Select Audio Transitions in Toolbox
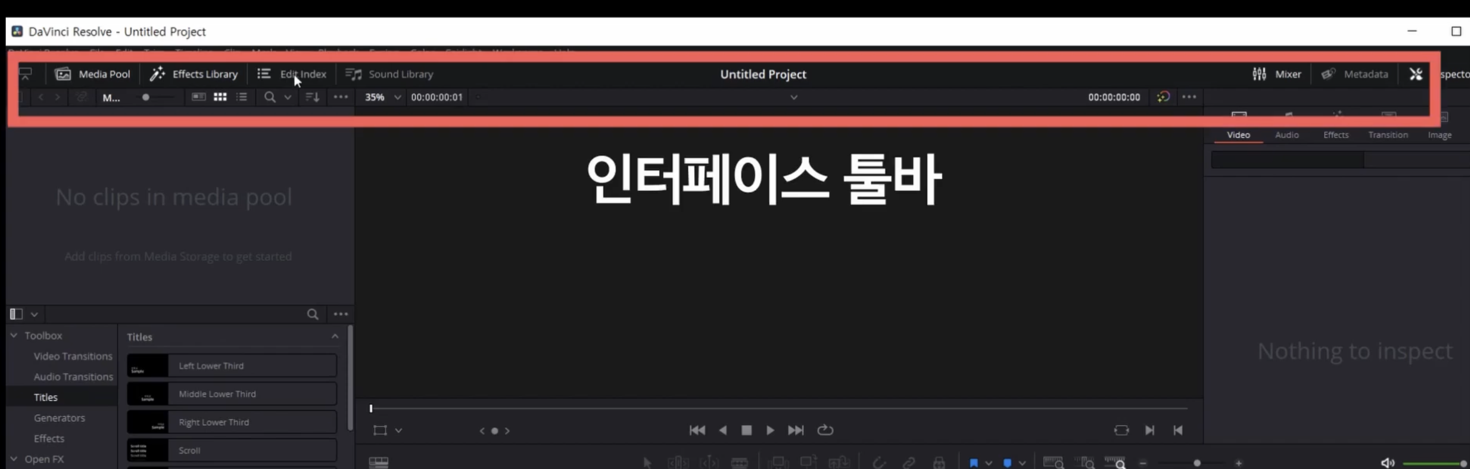 pyautogui.click(x=73, y=377)
